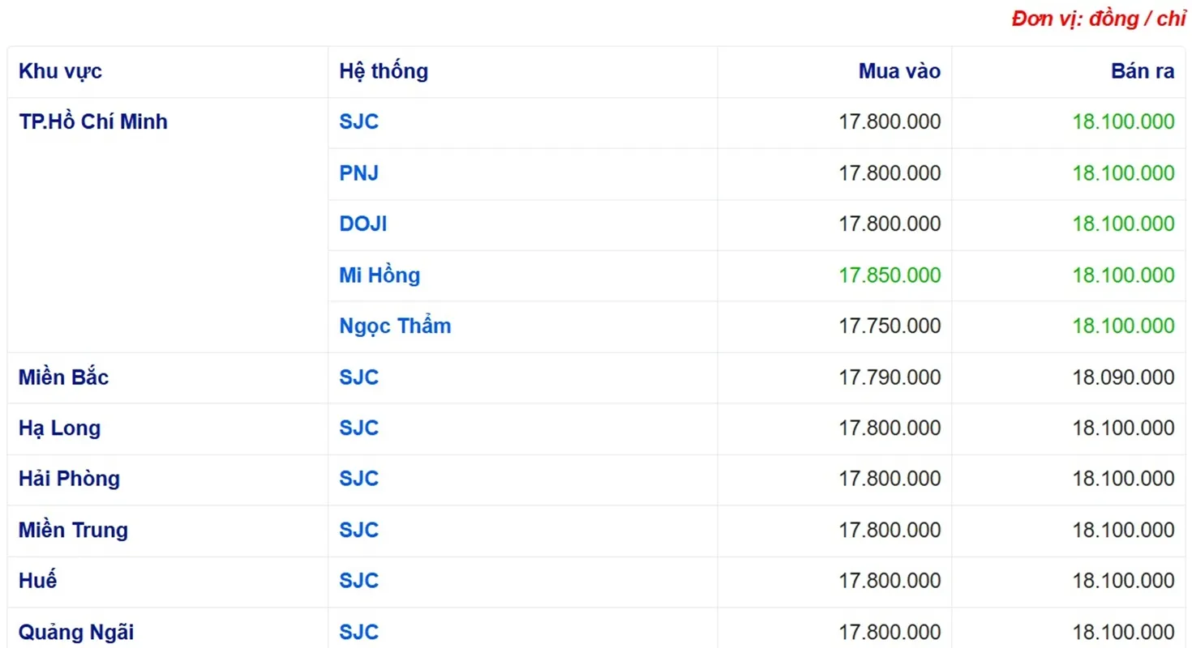Click the SJC link for TP.Hồ Chí Minh
This screenshot has width=1192, height=648.
pyautogui.click(x=358, y=122)
